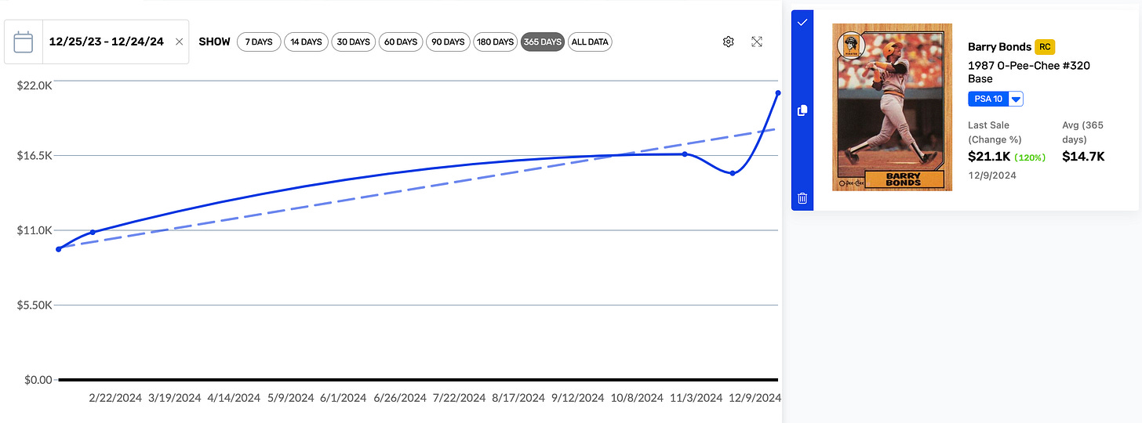The width and height of the screenshot is (1142, 423).
Task: Click the $0.00 axis label
Action: pos(38,380)
